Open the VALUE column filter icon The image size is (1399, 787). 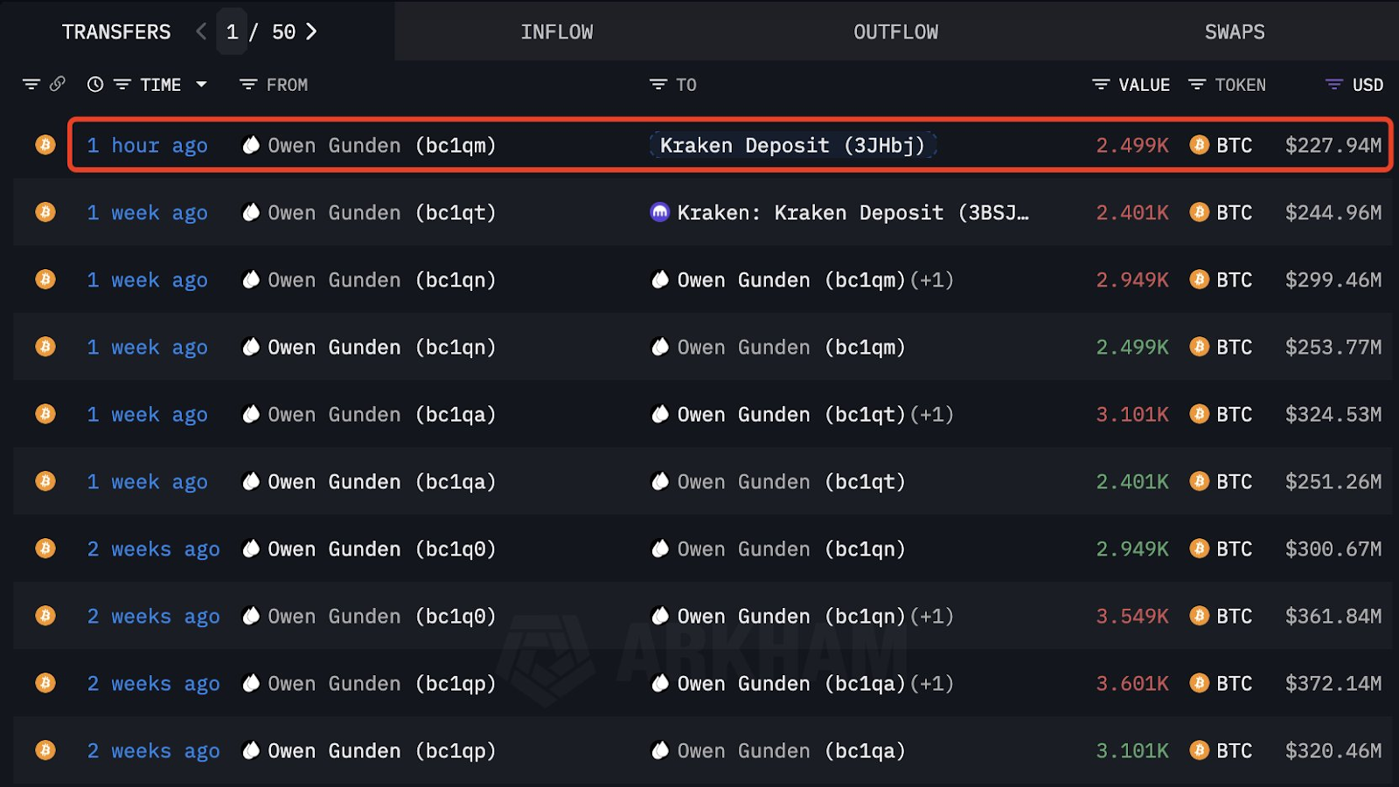[1101, 84]
